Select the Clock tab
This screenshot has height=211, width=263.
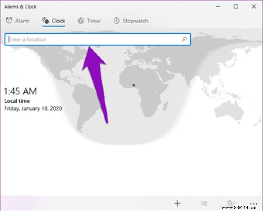coord(54,21)
